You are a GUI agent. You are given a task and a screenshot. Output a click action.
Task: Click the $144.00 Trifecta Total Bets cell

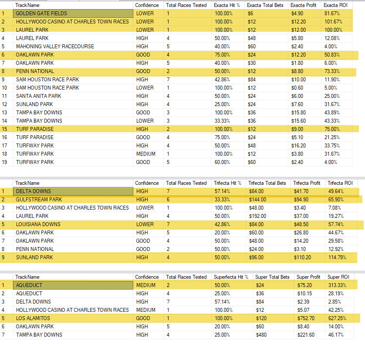tap(267, 200)
